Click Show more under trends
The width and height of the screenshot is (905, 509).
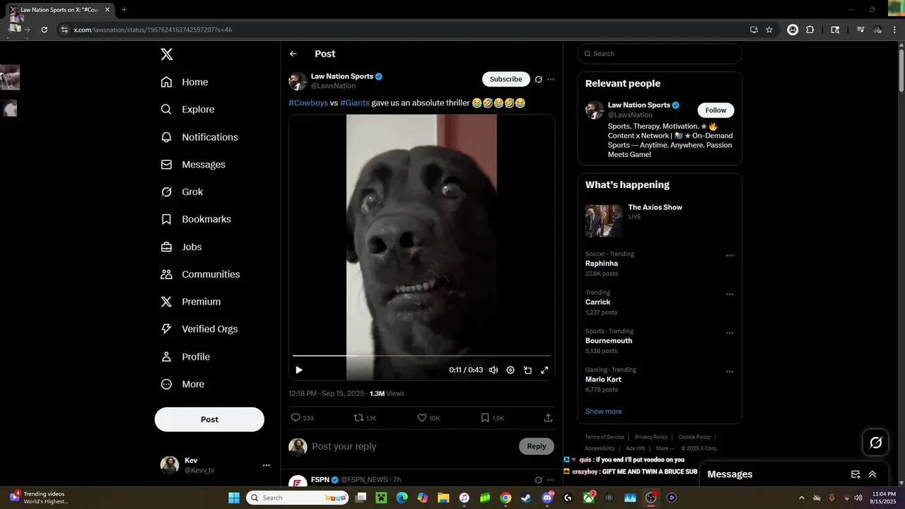(x=604, y=411)
